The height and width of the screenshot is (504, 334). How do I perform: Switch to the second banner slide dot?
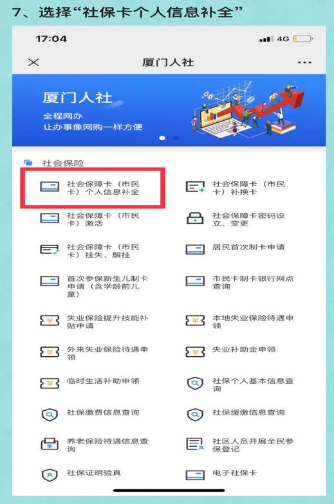pos(176,138)
